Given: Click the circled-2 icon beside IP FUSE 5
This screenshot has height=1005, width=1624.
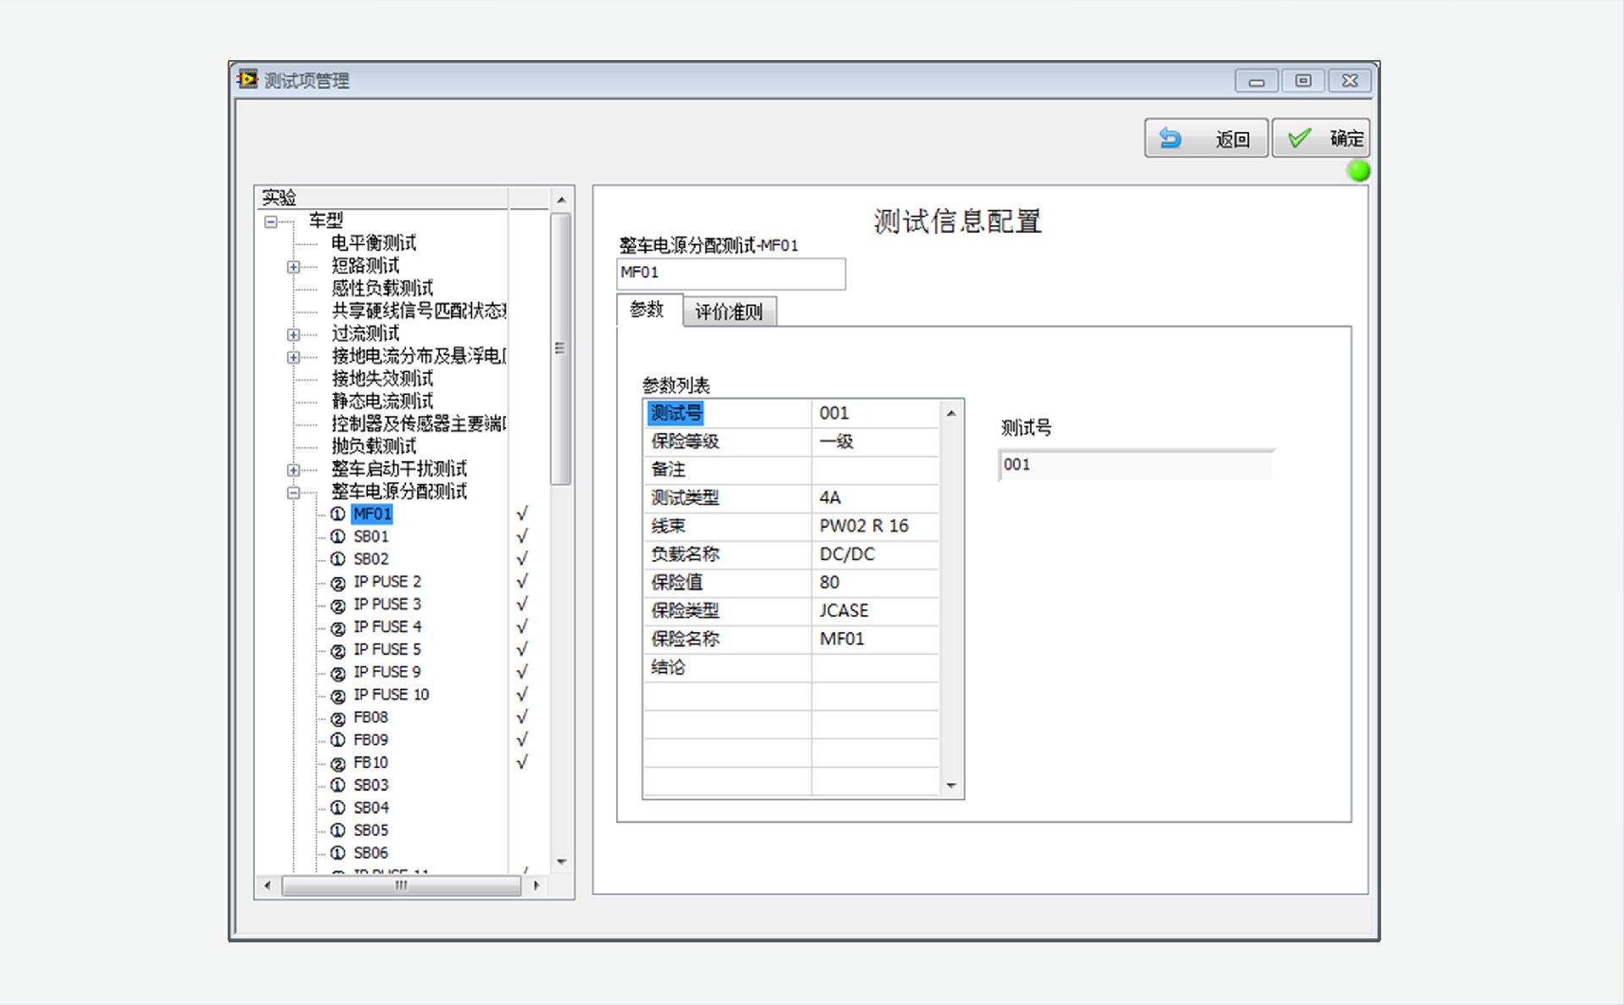Looking at the screenshot, I should click(x=338, y=651).
